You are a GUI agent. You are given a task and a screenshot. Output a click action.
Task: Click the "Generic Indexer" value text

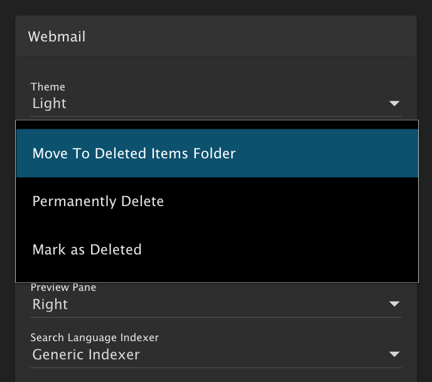[x=86, y=355]
